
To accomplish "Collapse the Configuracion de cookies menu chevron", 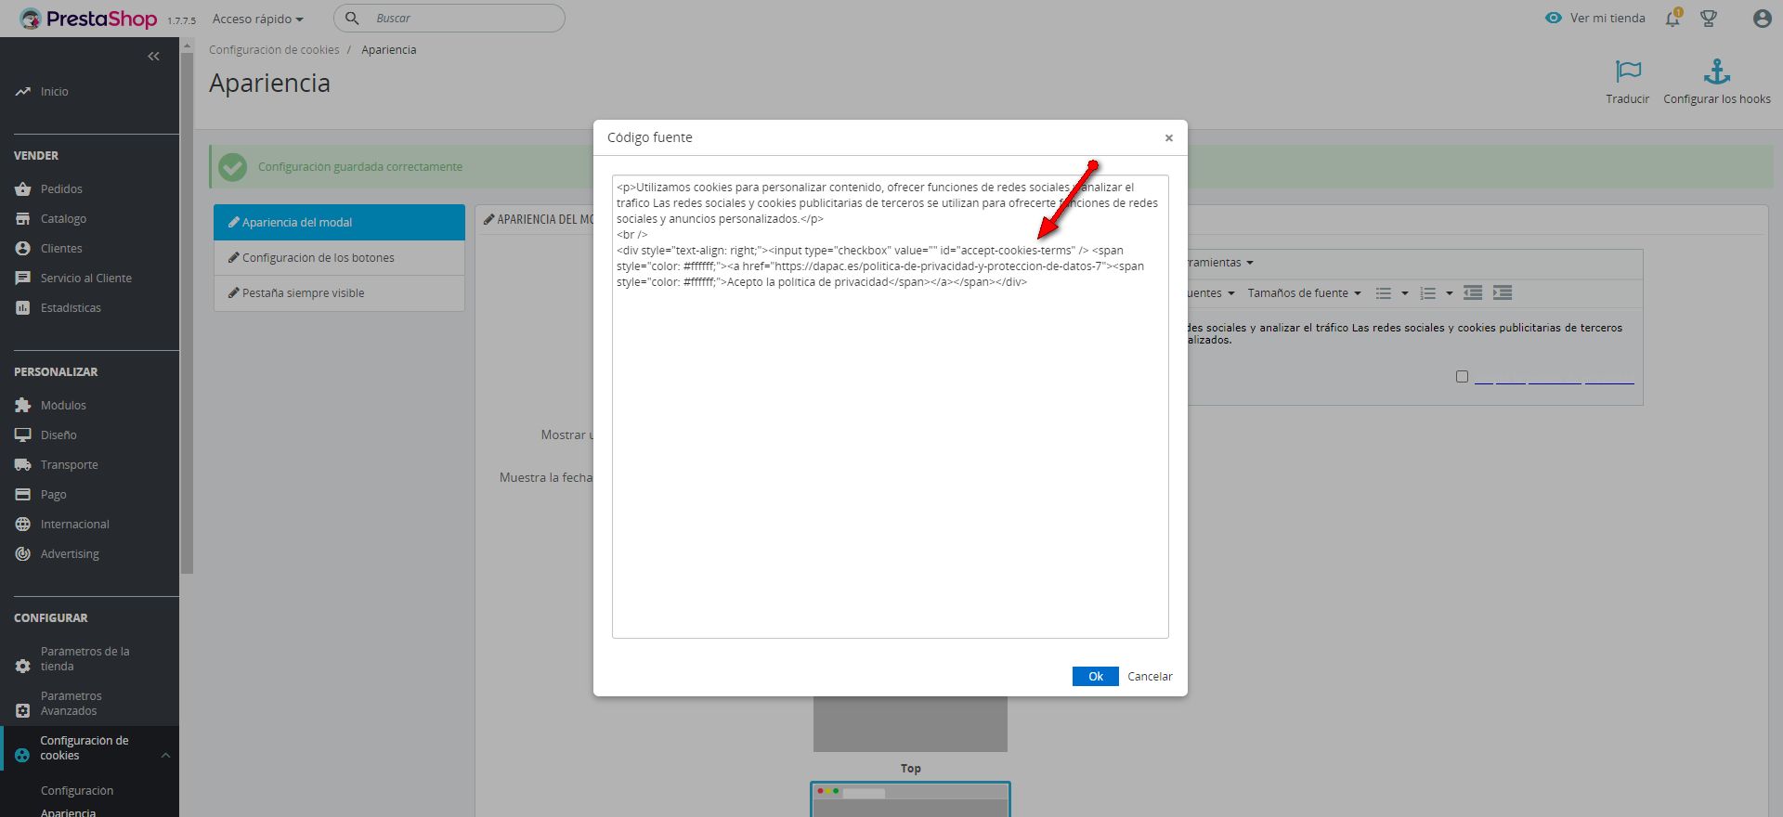I will (x=165, y=756).
